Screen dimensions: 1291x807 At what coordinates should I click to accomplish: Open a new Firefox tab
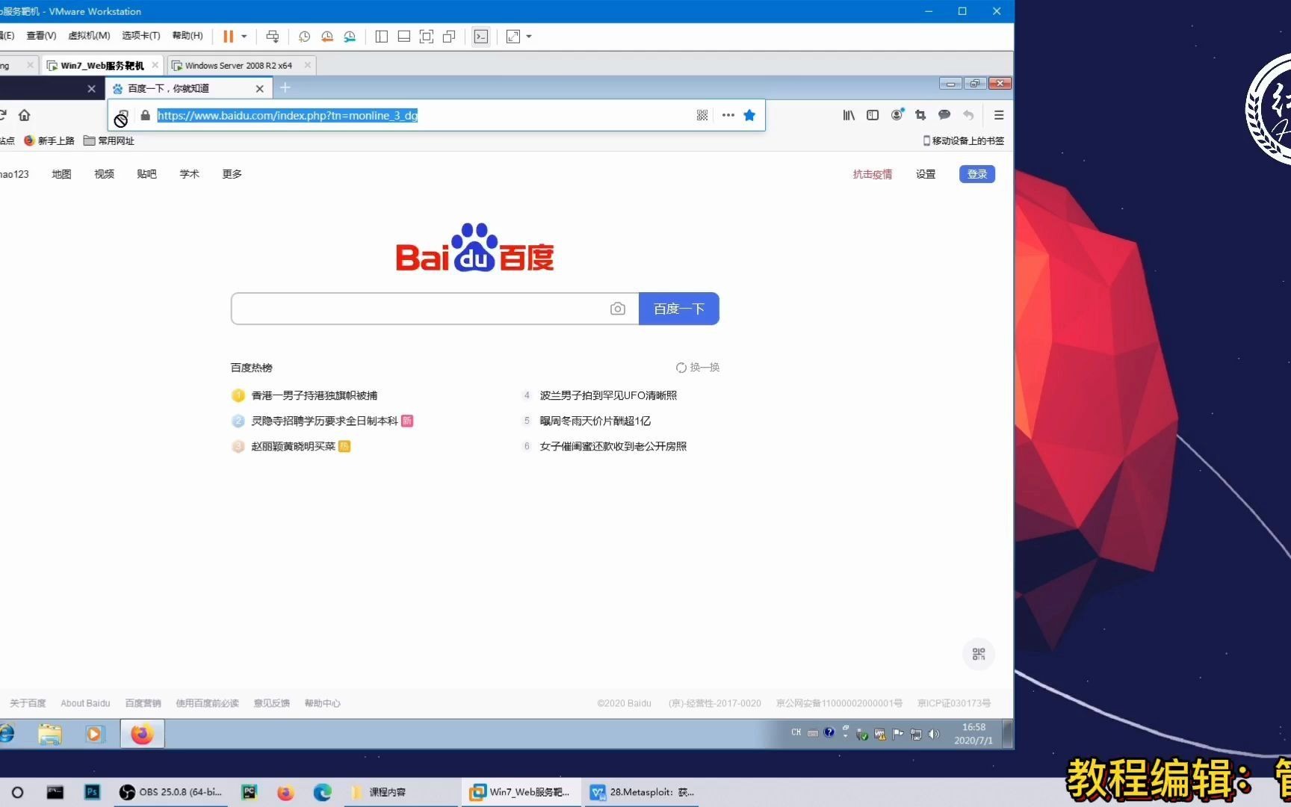point(285,88)
